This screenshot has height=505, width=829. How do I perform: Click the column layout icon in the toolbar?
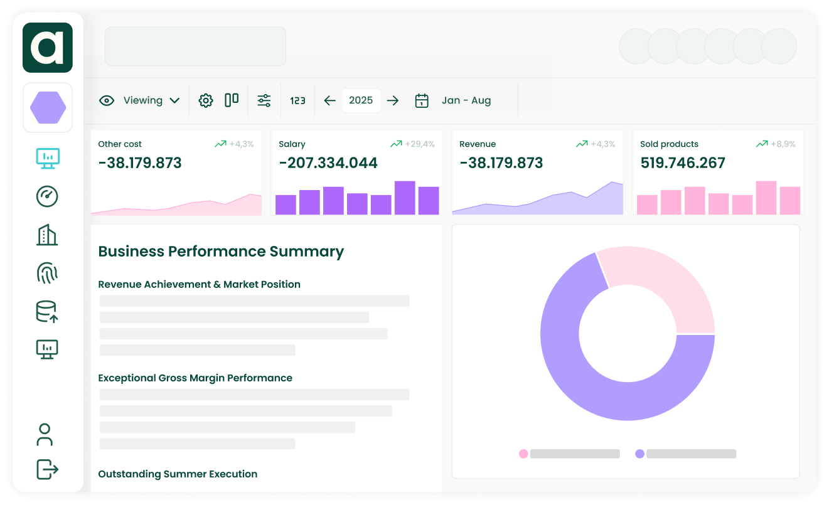pyautogui.click(x=232, y=100)
